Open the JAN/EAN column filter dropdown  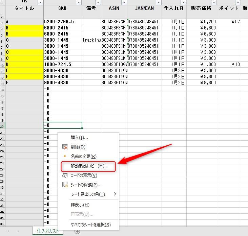click(159, 2)
